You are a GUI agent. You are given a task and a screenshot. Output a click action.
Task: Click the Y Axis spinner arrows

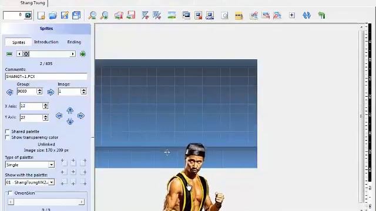45,117
